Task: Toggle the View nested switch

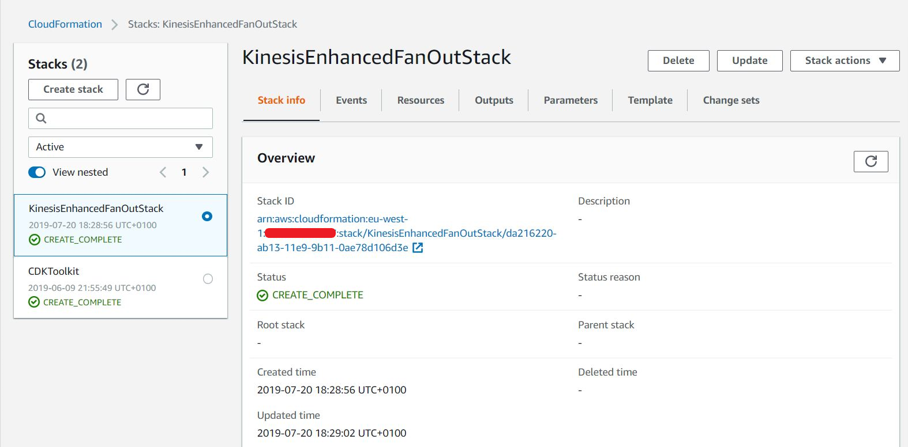Action: pyautogui.click(x=37, y=172)
